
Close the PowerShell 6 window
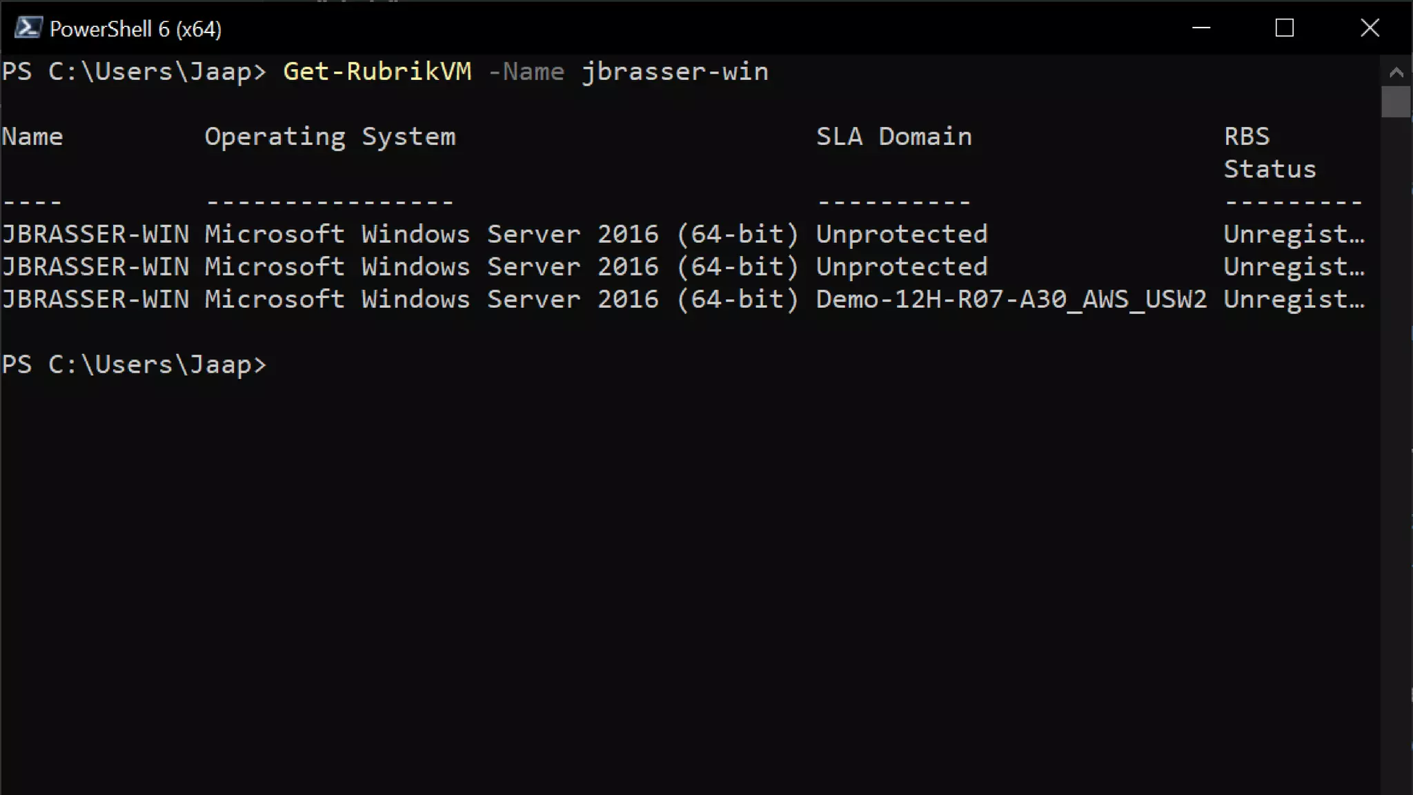tap(1370, 28)
